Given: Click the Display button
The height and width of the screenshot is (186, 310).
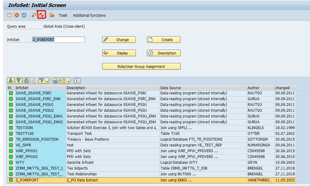Looking at the screenshot, I should pos(119,53).
